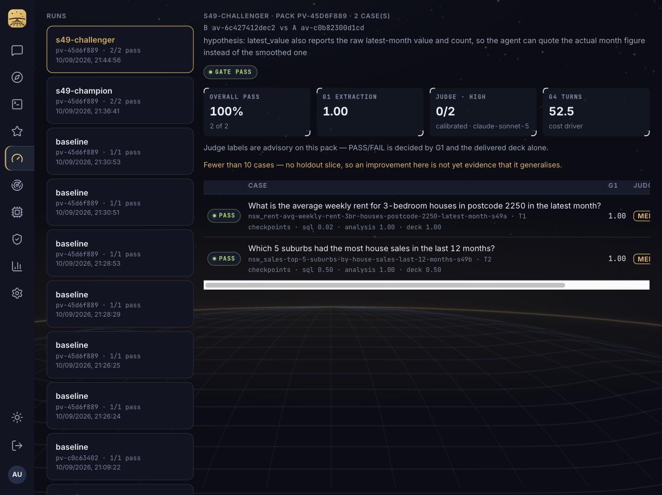Select the baseline run from 21:28:53

[x=120, y=253]
